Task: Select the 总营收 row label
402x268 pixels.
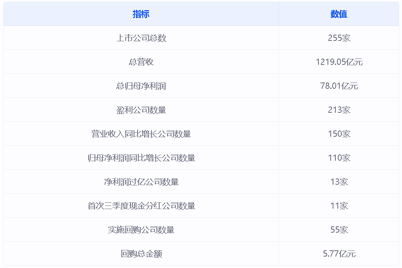Action: pos(141,62)
